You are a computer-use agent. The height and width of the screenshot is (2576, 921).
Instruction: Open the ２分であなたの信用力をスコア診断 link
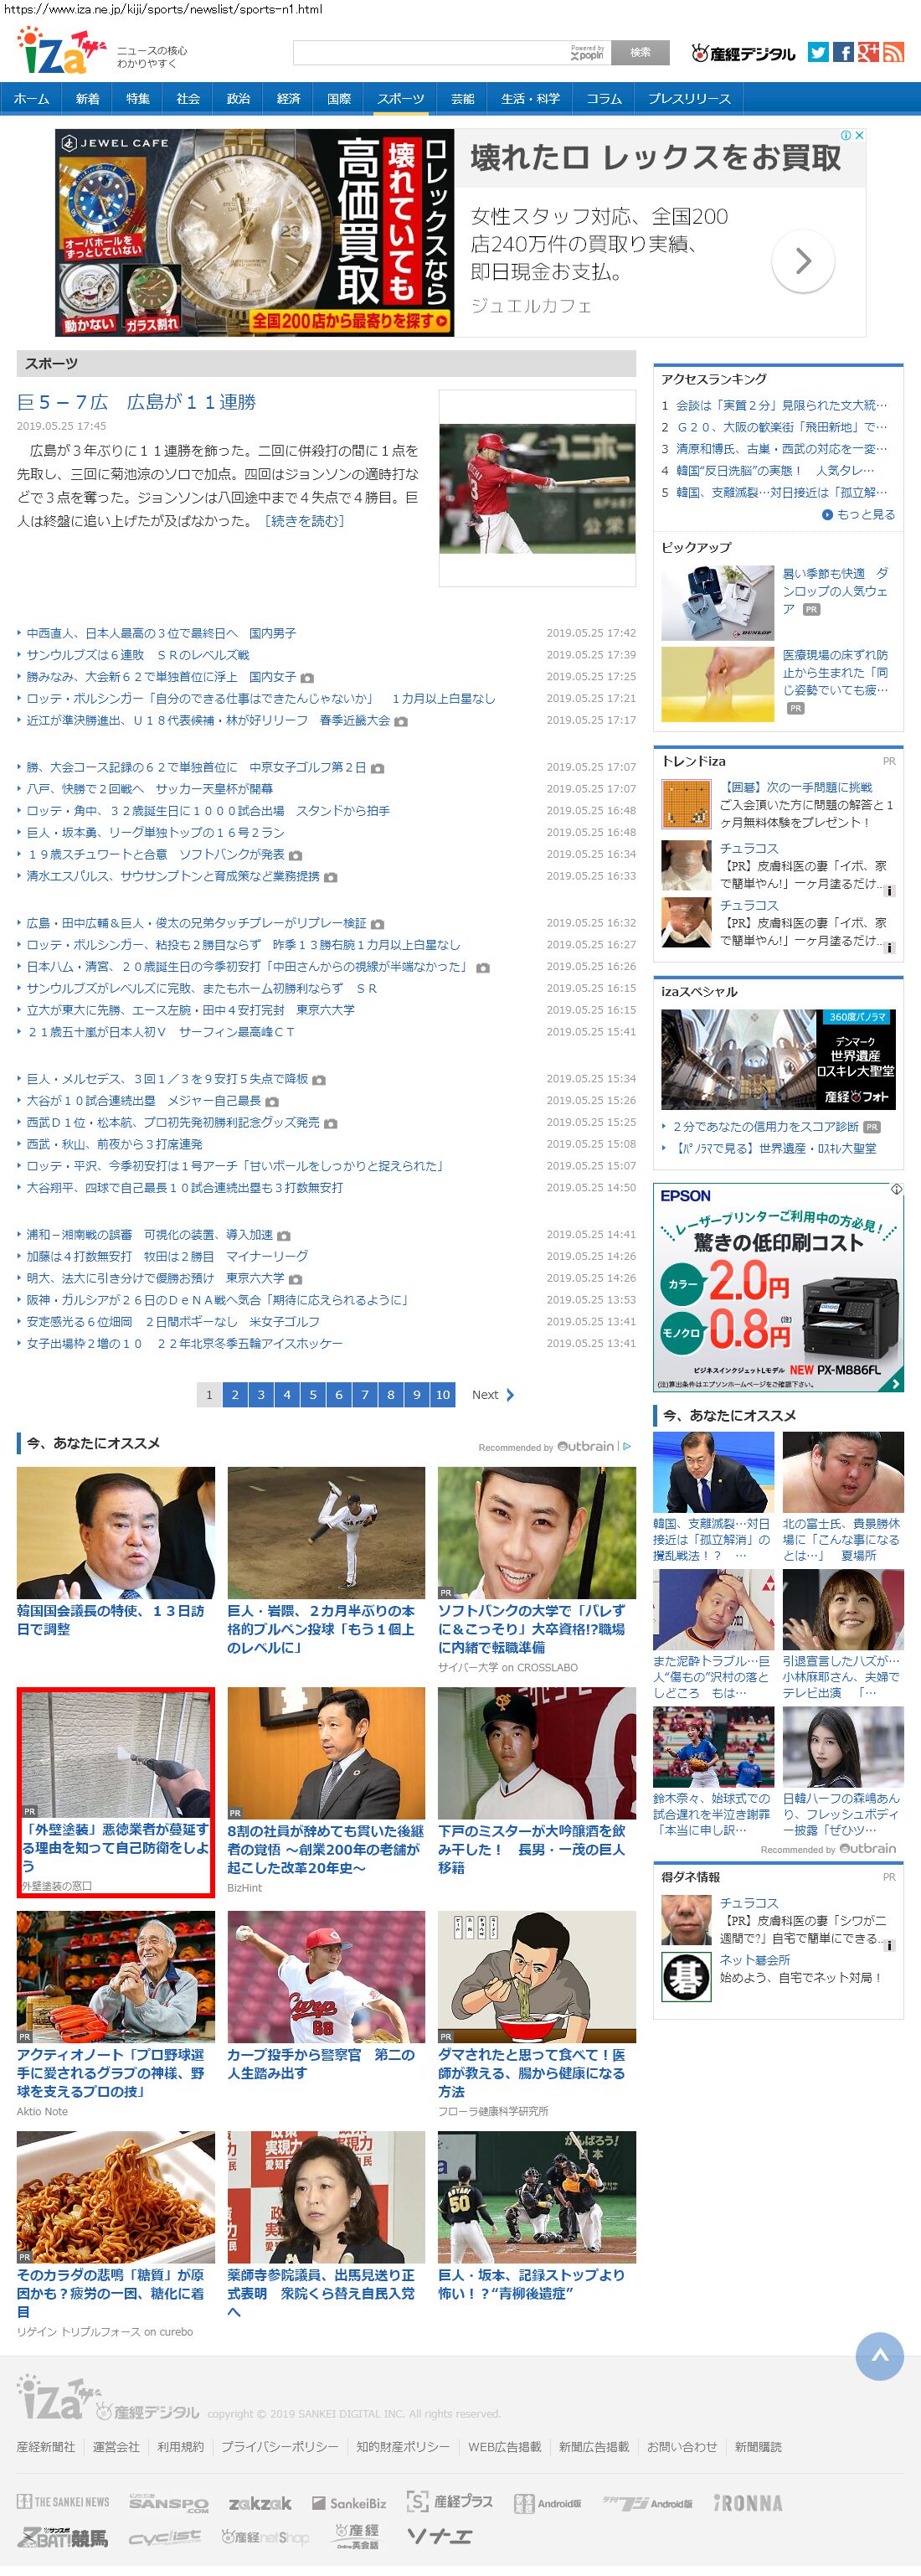(766, 1126)
